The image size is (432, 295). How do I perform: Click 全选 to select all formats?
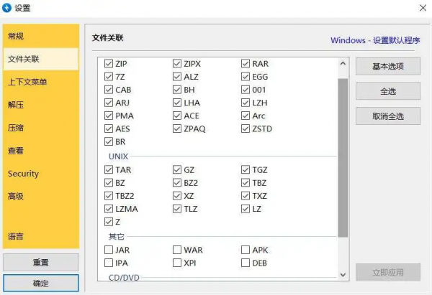point(388,91)
